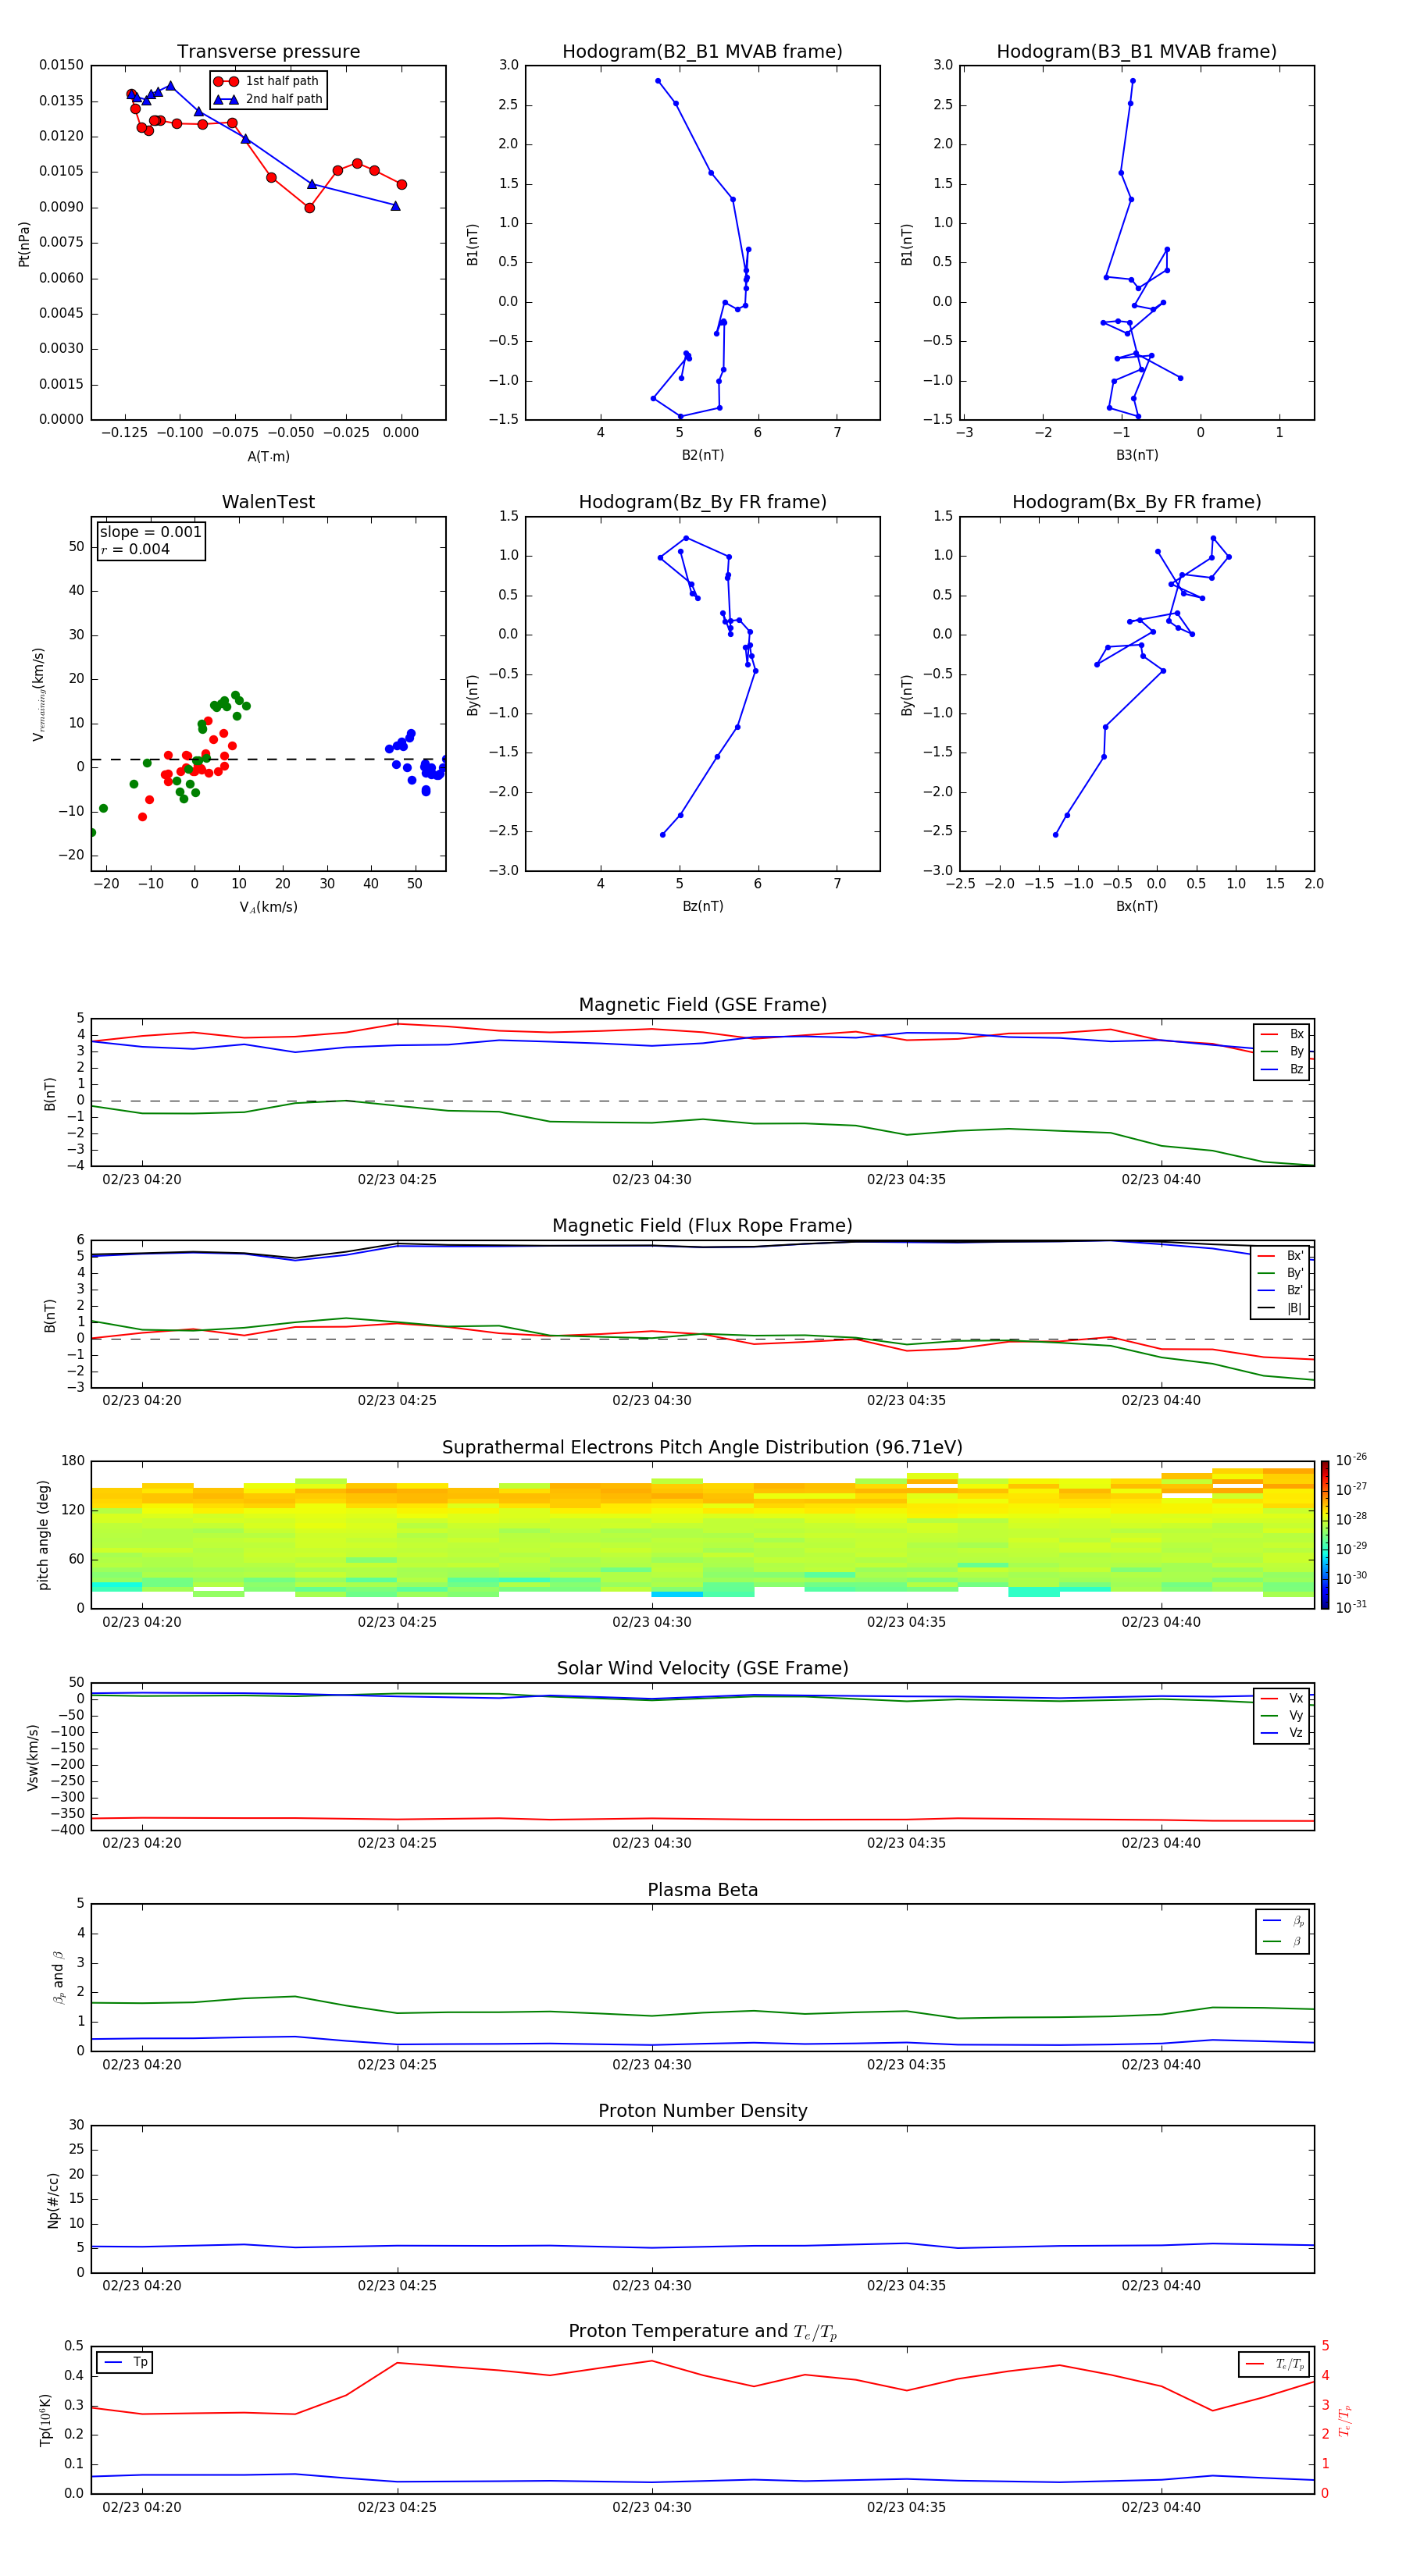Click the By' entry in Flux Rope legend
1406x2576 pixels.
point(1281,1273)
